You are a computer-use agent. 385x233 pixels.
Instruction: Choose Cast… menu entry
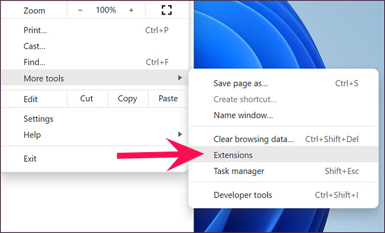[95, 46]
